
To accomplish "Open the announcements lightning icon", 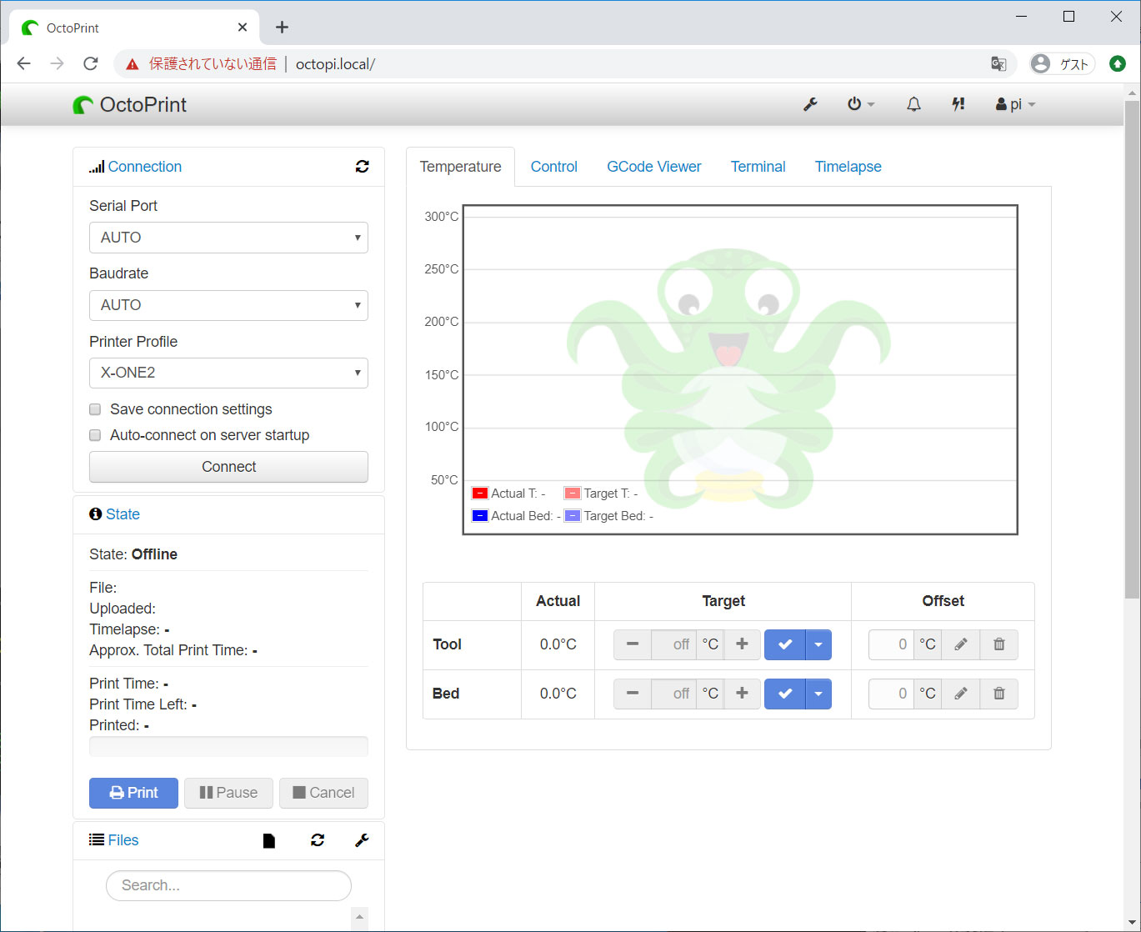I will [958, 104].
